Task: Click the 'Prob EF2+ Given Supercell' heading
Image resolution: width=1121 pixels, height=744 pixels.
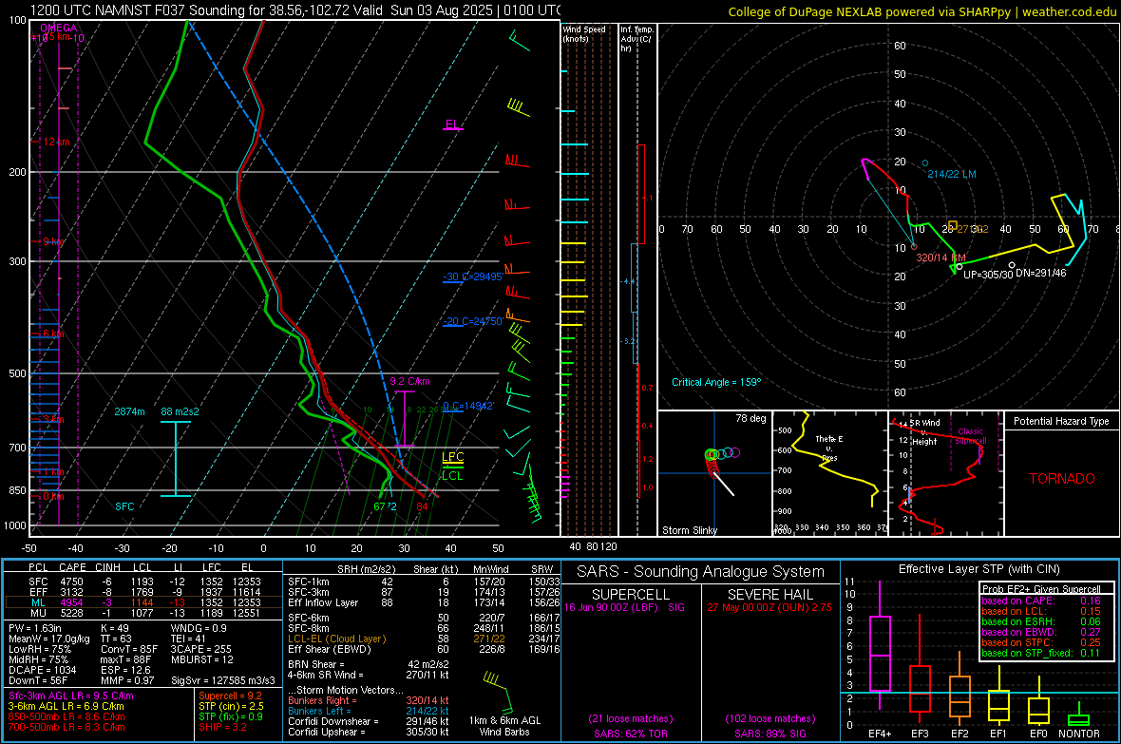Action: pyautogui.click(x=1041, y=589)
